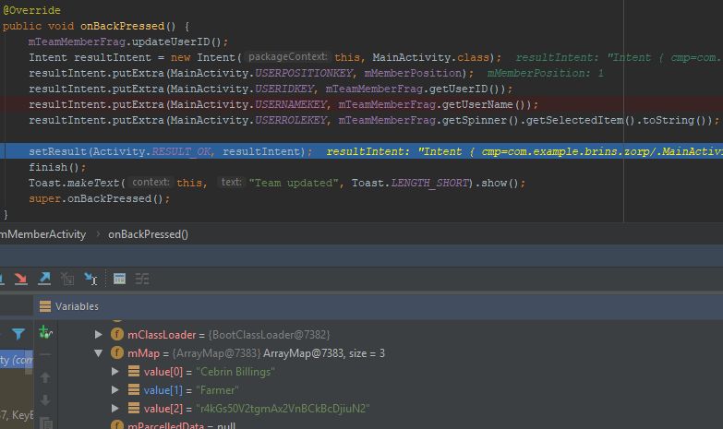This screenshot has width=723, height=429.
Task: Click the orange field icon beside mClassLoader
Action: [117, 334]
